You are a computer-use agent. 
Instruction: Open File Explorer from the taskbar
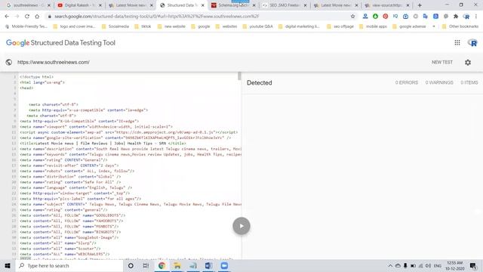coord(177,266)
